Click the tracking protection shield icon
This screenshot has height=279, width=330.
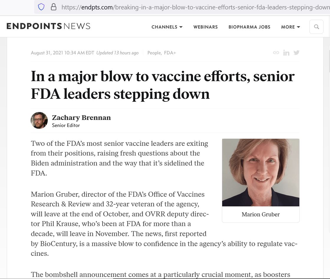click(41, 7)
